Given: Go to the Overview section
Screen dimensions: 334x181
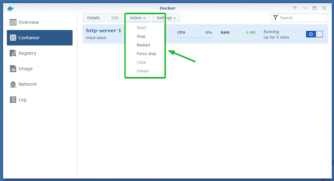Looking at the screenshot, I should pyautogui.click(x=40, y=22).
